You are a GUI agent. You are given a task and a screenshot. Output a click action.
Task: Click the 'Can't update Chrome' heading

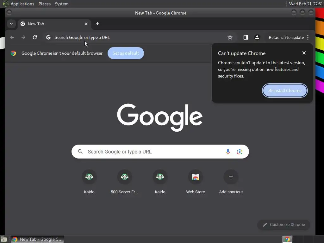click(241, 53)
